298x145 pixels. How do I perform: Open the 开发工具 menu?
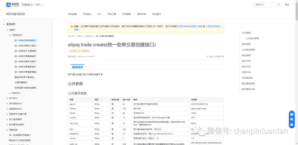(x=112, y=14)
